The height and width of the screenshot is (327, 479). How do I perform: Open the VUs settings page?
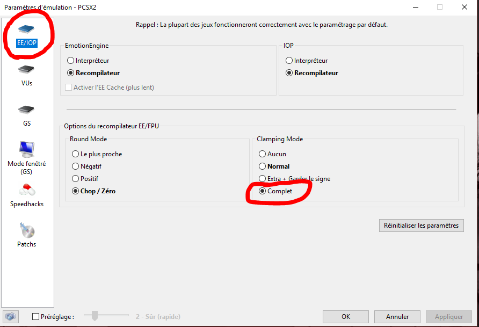pos(26,70)
